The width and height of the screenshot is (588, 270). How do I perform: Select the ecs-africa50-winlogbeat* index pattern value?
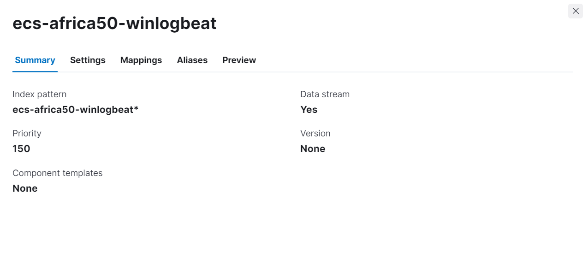tap(75, 110)
